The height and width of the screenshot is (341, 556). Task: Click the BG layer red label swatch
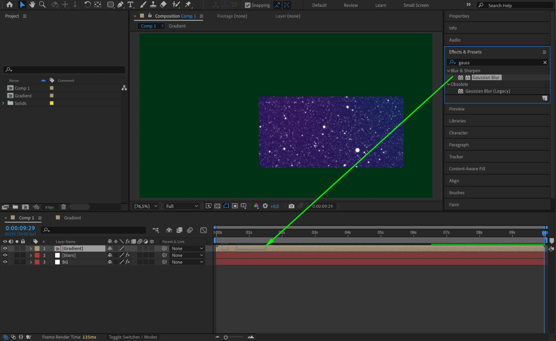(37, 262)
